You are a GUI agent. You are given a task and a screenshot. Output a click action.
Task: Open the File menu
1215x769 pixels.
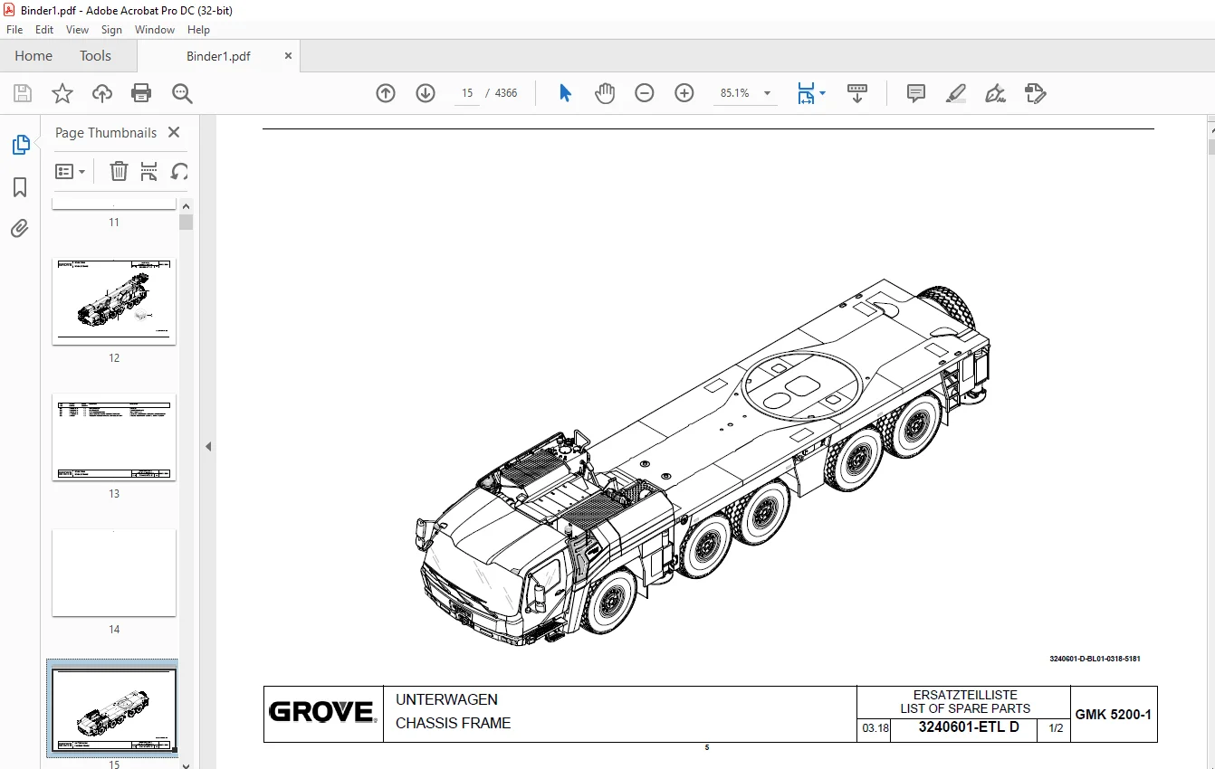pyautogui.click(x=14, y=30)
